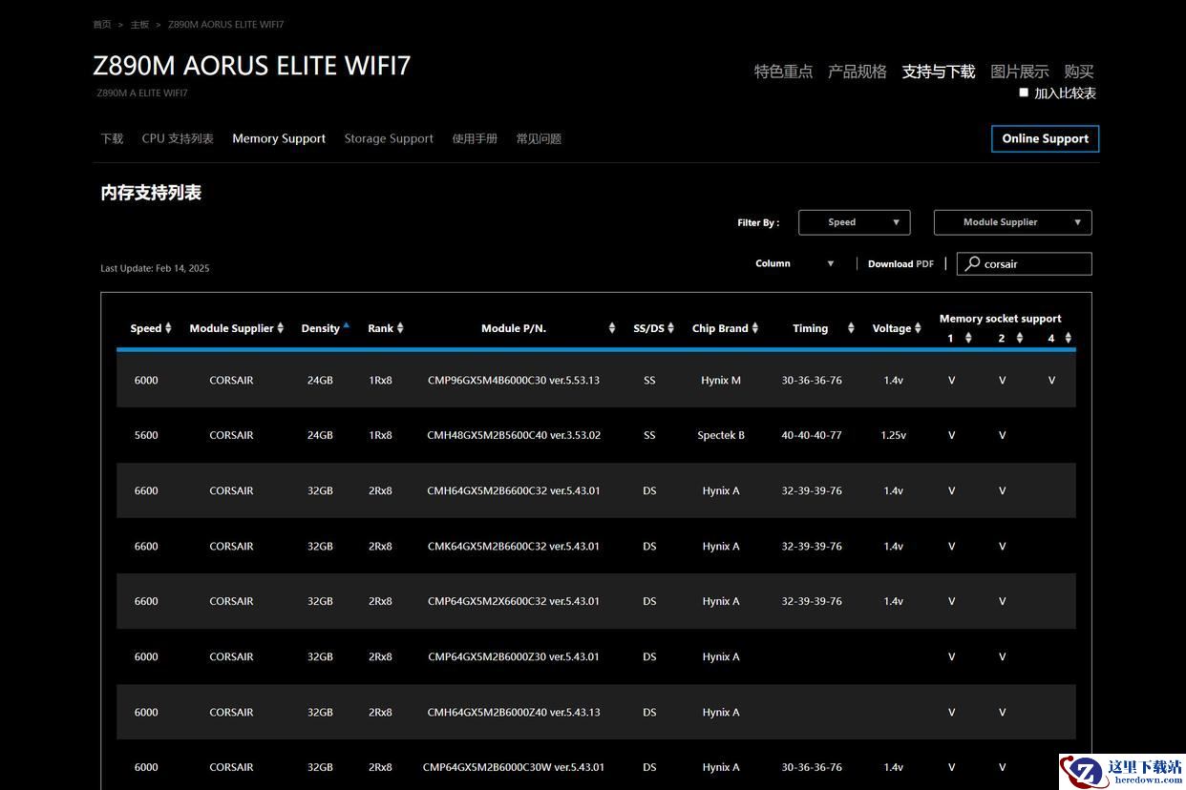Sort by SS/DS column arrows

(x=672, y=328)
